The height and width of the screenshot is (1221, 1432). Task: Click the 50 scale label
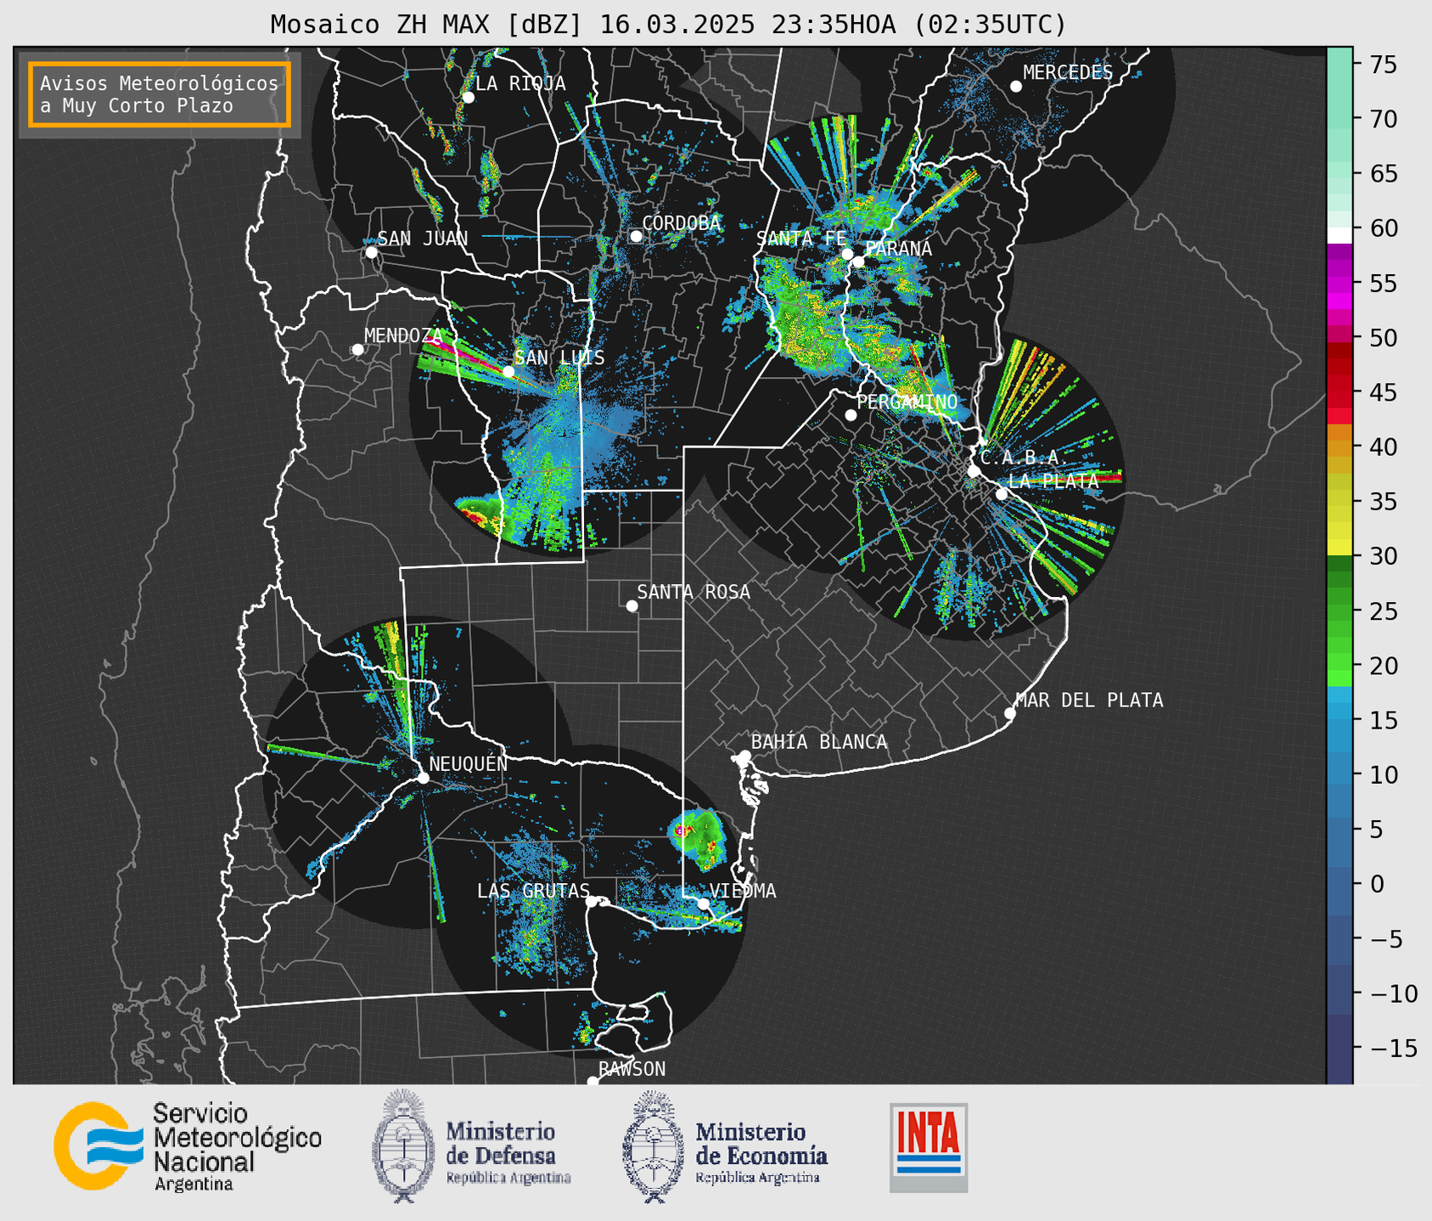pyautogui.click(x=1384, y=338)
